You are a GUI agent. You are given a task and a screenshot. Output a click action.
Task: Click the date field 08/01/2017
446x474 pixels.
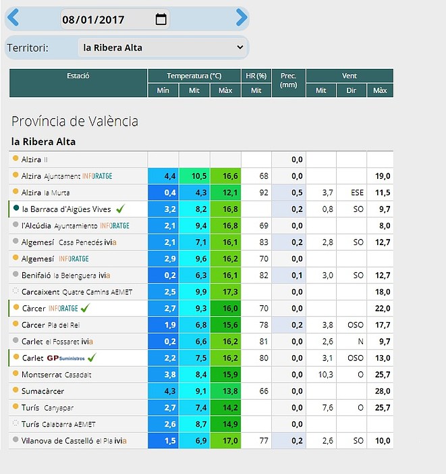pos(115,20)
